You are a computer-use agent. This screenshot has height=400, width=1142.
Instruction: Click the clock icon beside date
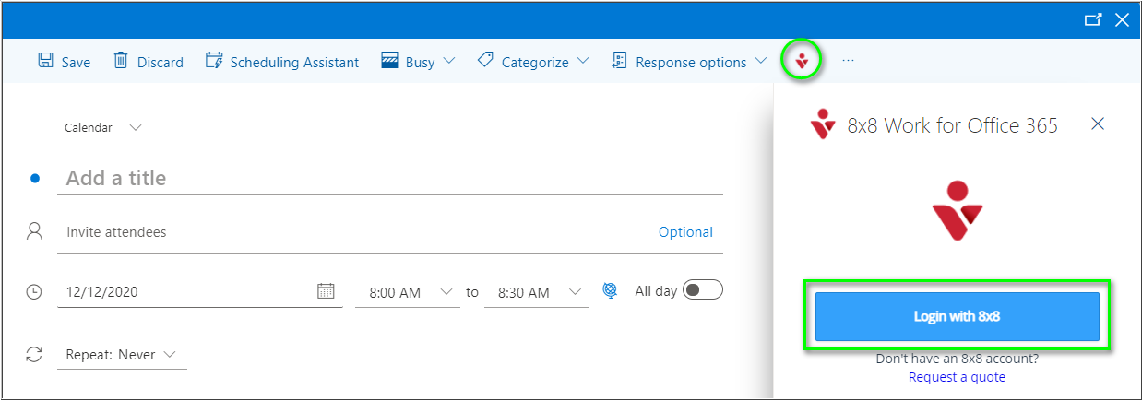pyautogui.click(x=34, y=291)
